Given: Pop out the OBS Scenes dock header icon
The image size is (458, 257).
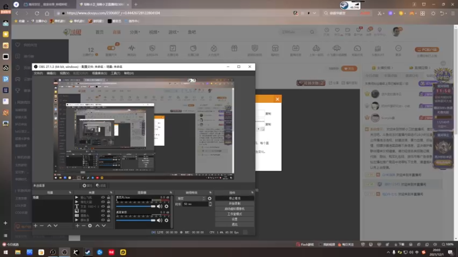Looking at the screenshot, I should 70,192.
